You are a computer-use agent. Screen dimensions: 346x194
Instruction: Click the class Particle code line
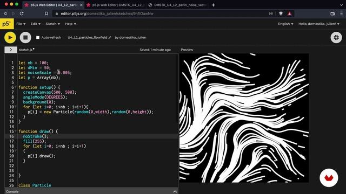click(x=35, y=185)
